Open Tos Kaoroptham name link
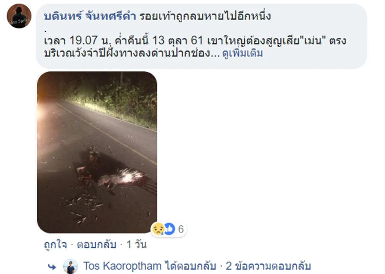 (122, 266)
